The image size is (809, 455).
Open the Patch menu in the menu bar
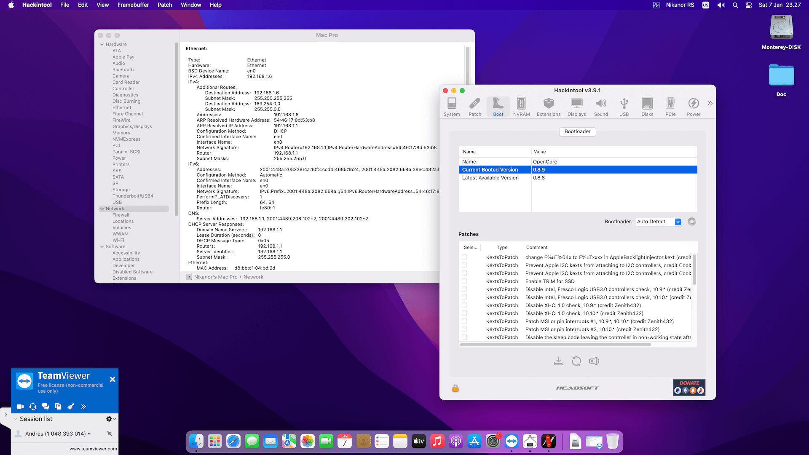point(164,5)
